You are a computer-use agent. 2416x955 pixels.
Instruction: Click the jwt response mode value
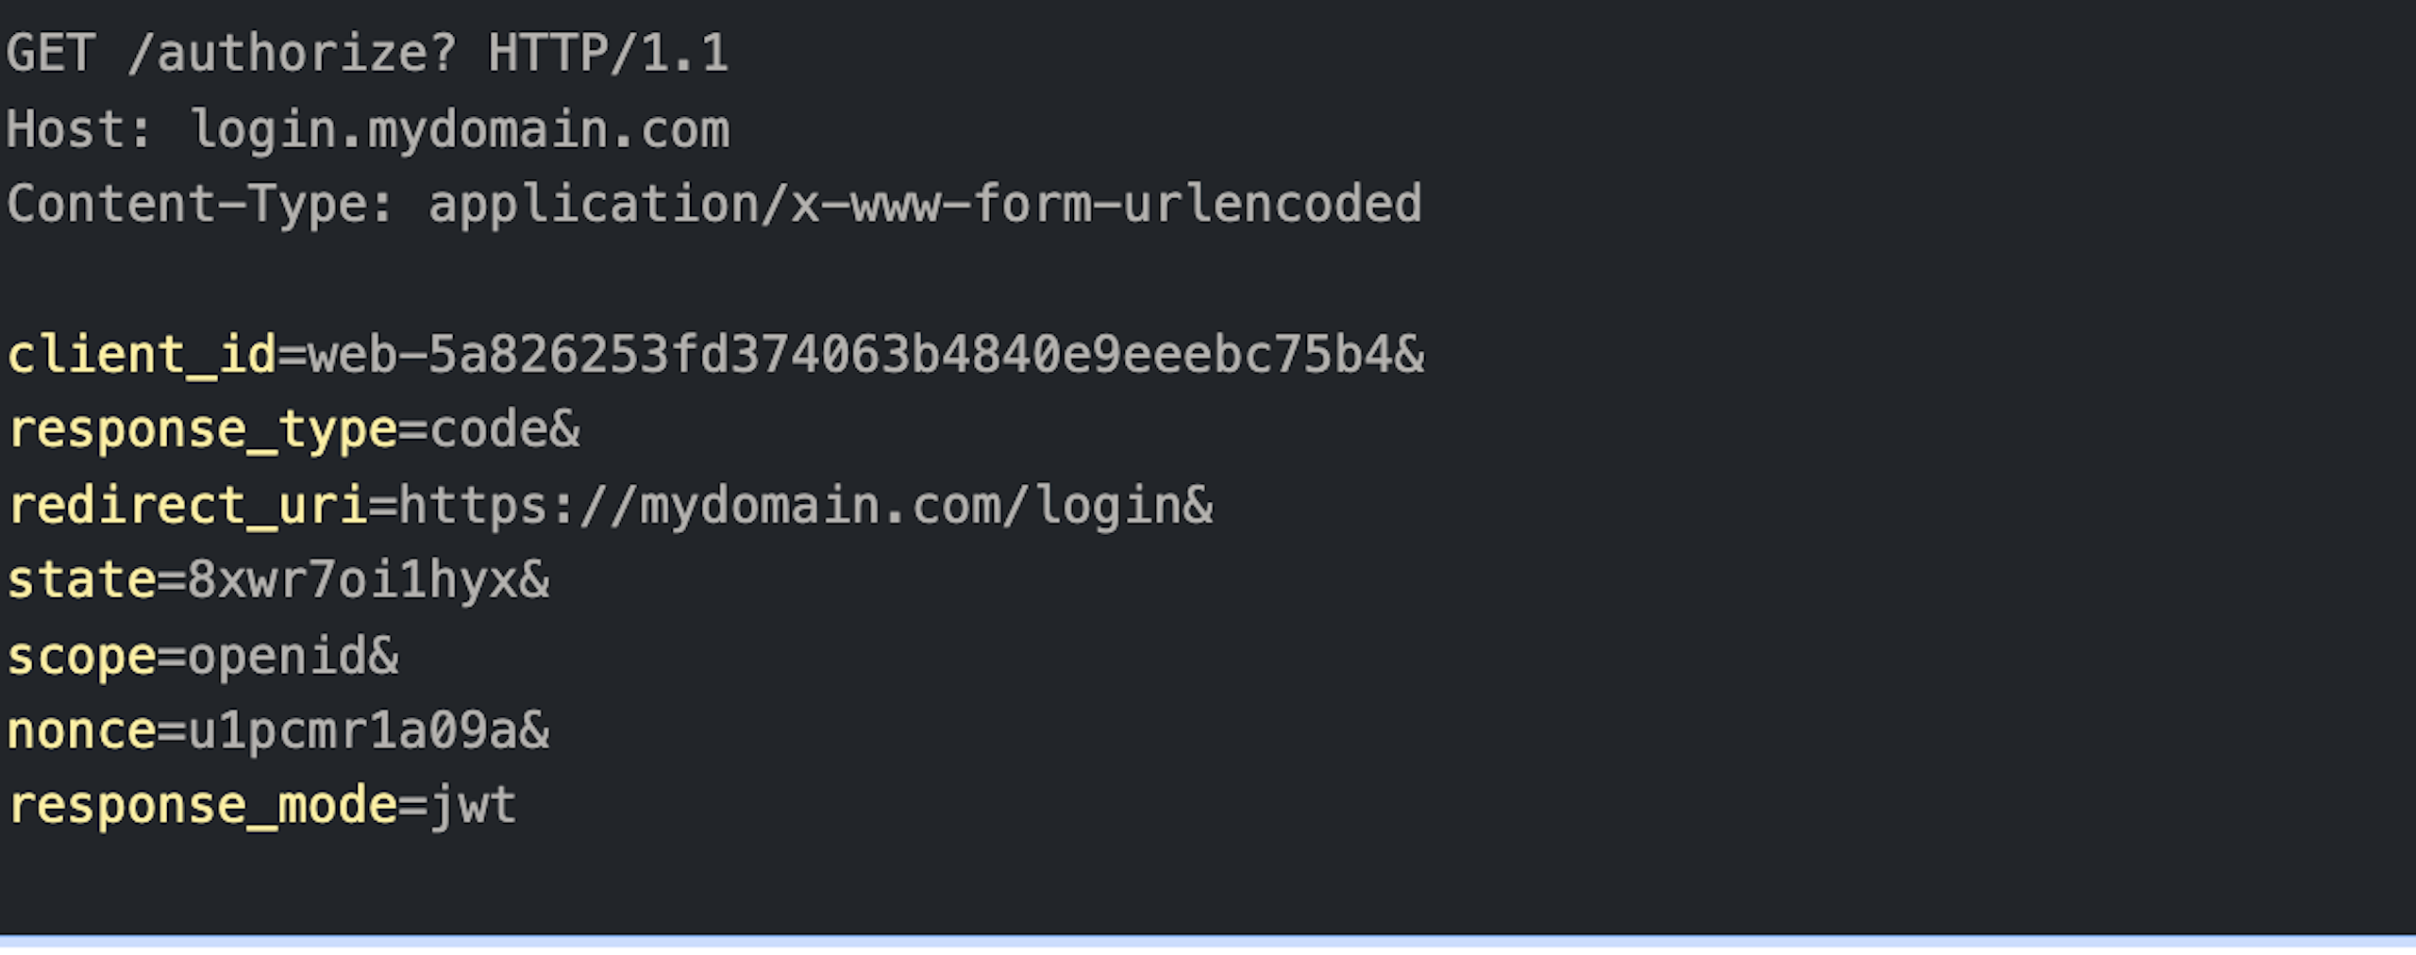click(473, 806)
